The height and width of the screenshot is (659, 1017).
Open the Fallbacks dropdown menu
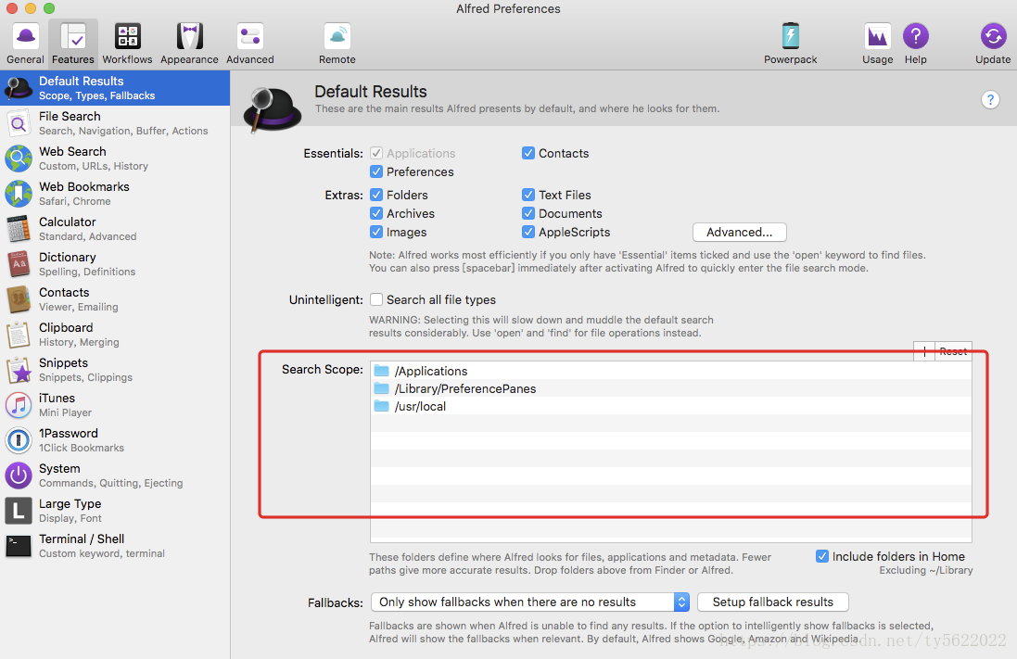coord(530,602)
